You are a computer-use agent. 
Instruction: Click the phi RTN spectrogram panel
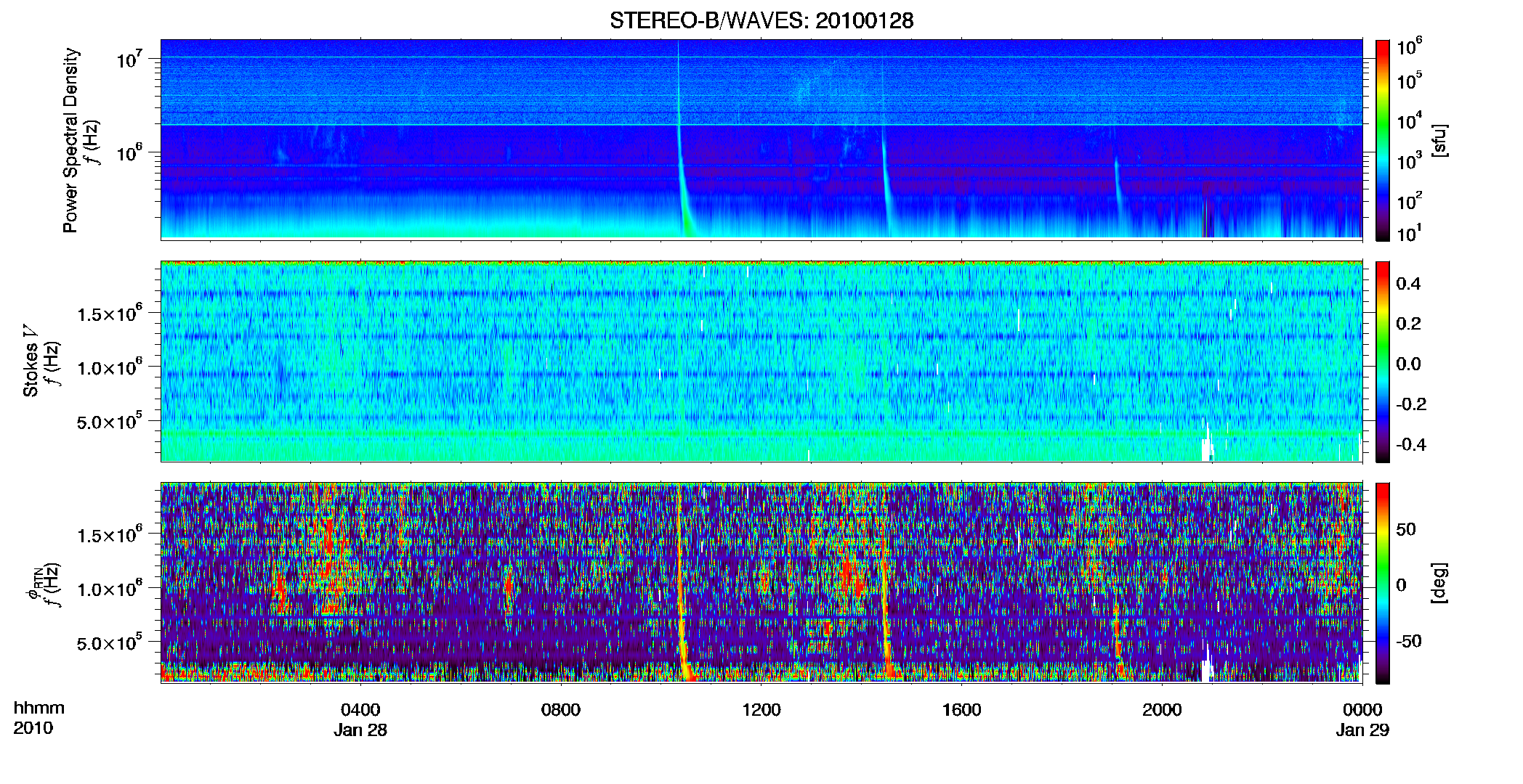pos(761,583)
